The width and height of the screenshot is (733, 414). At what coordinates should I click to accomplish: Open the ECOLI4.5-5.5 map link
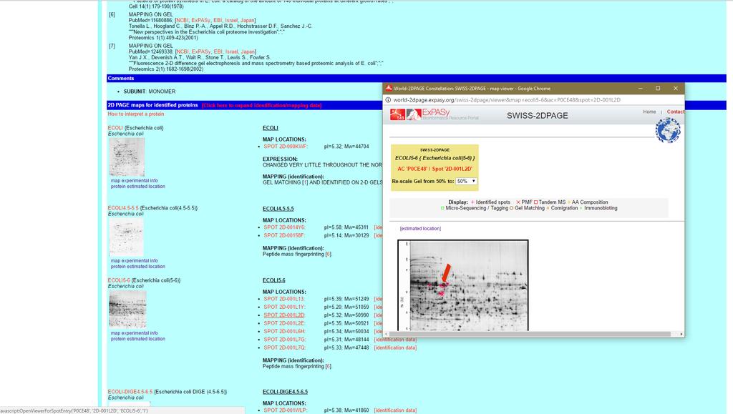(123, 208)
